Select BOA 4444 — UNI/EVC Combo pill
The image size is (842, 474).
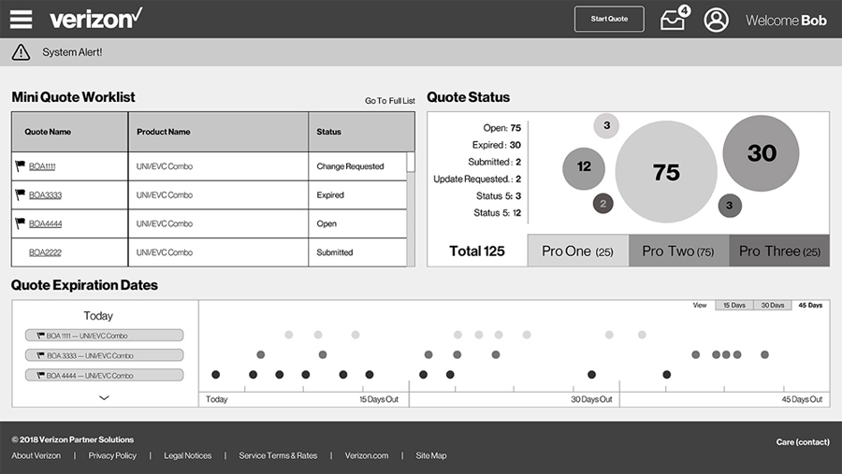pyautogui.click(x=104, y=375)
